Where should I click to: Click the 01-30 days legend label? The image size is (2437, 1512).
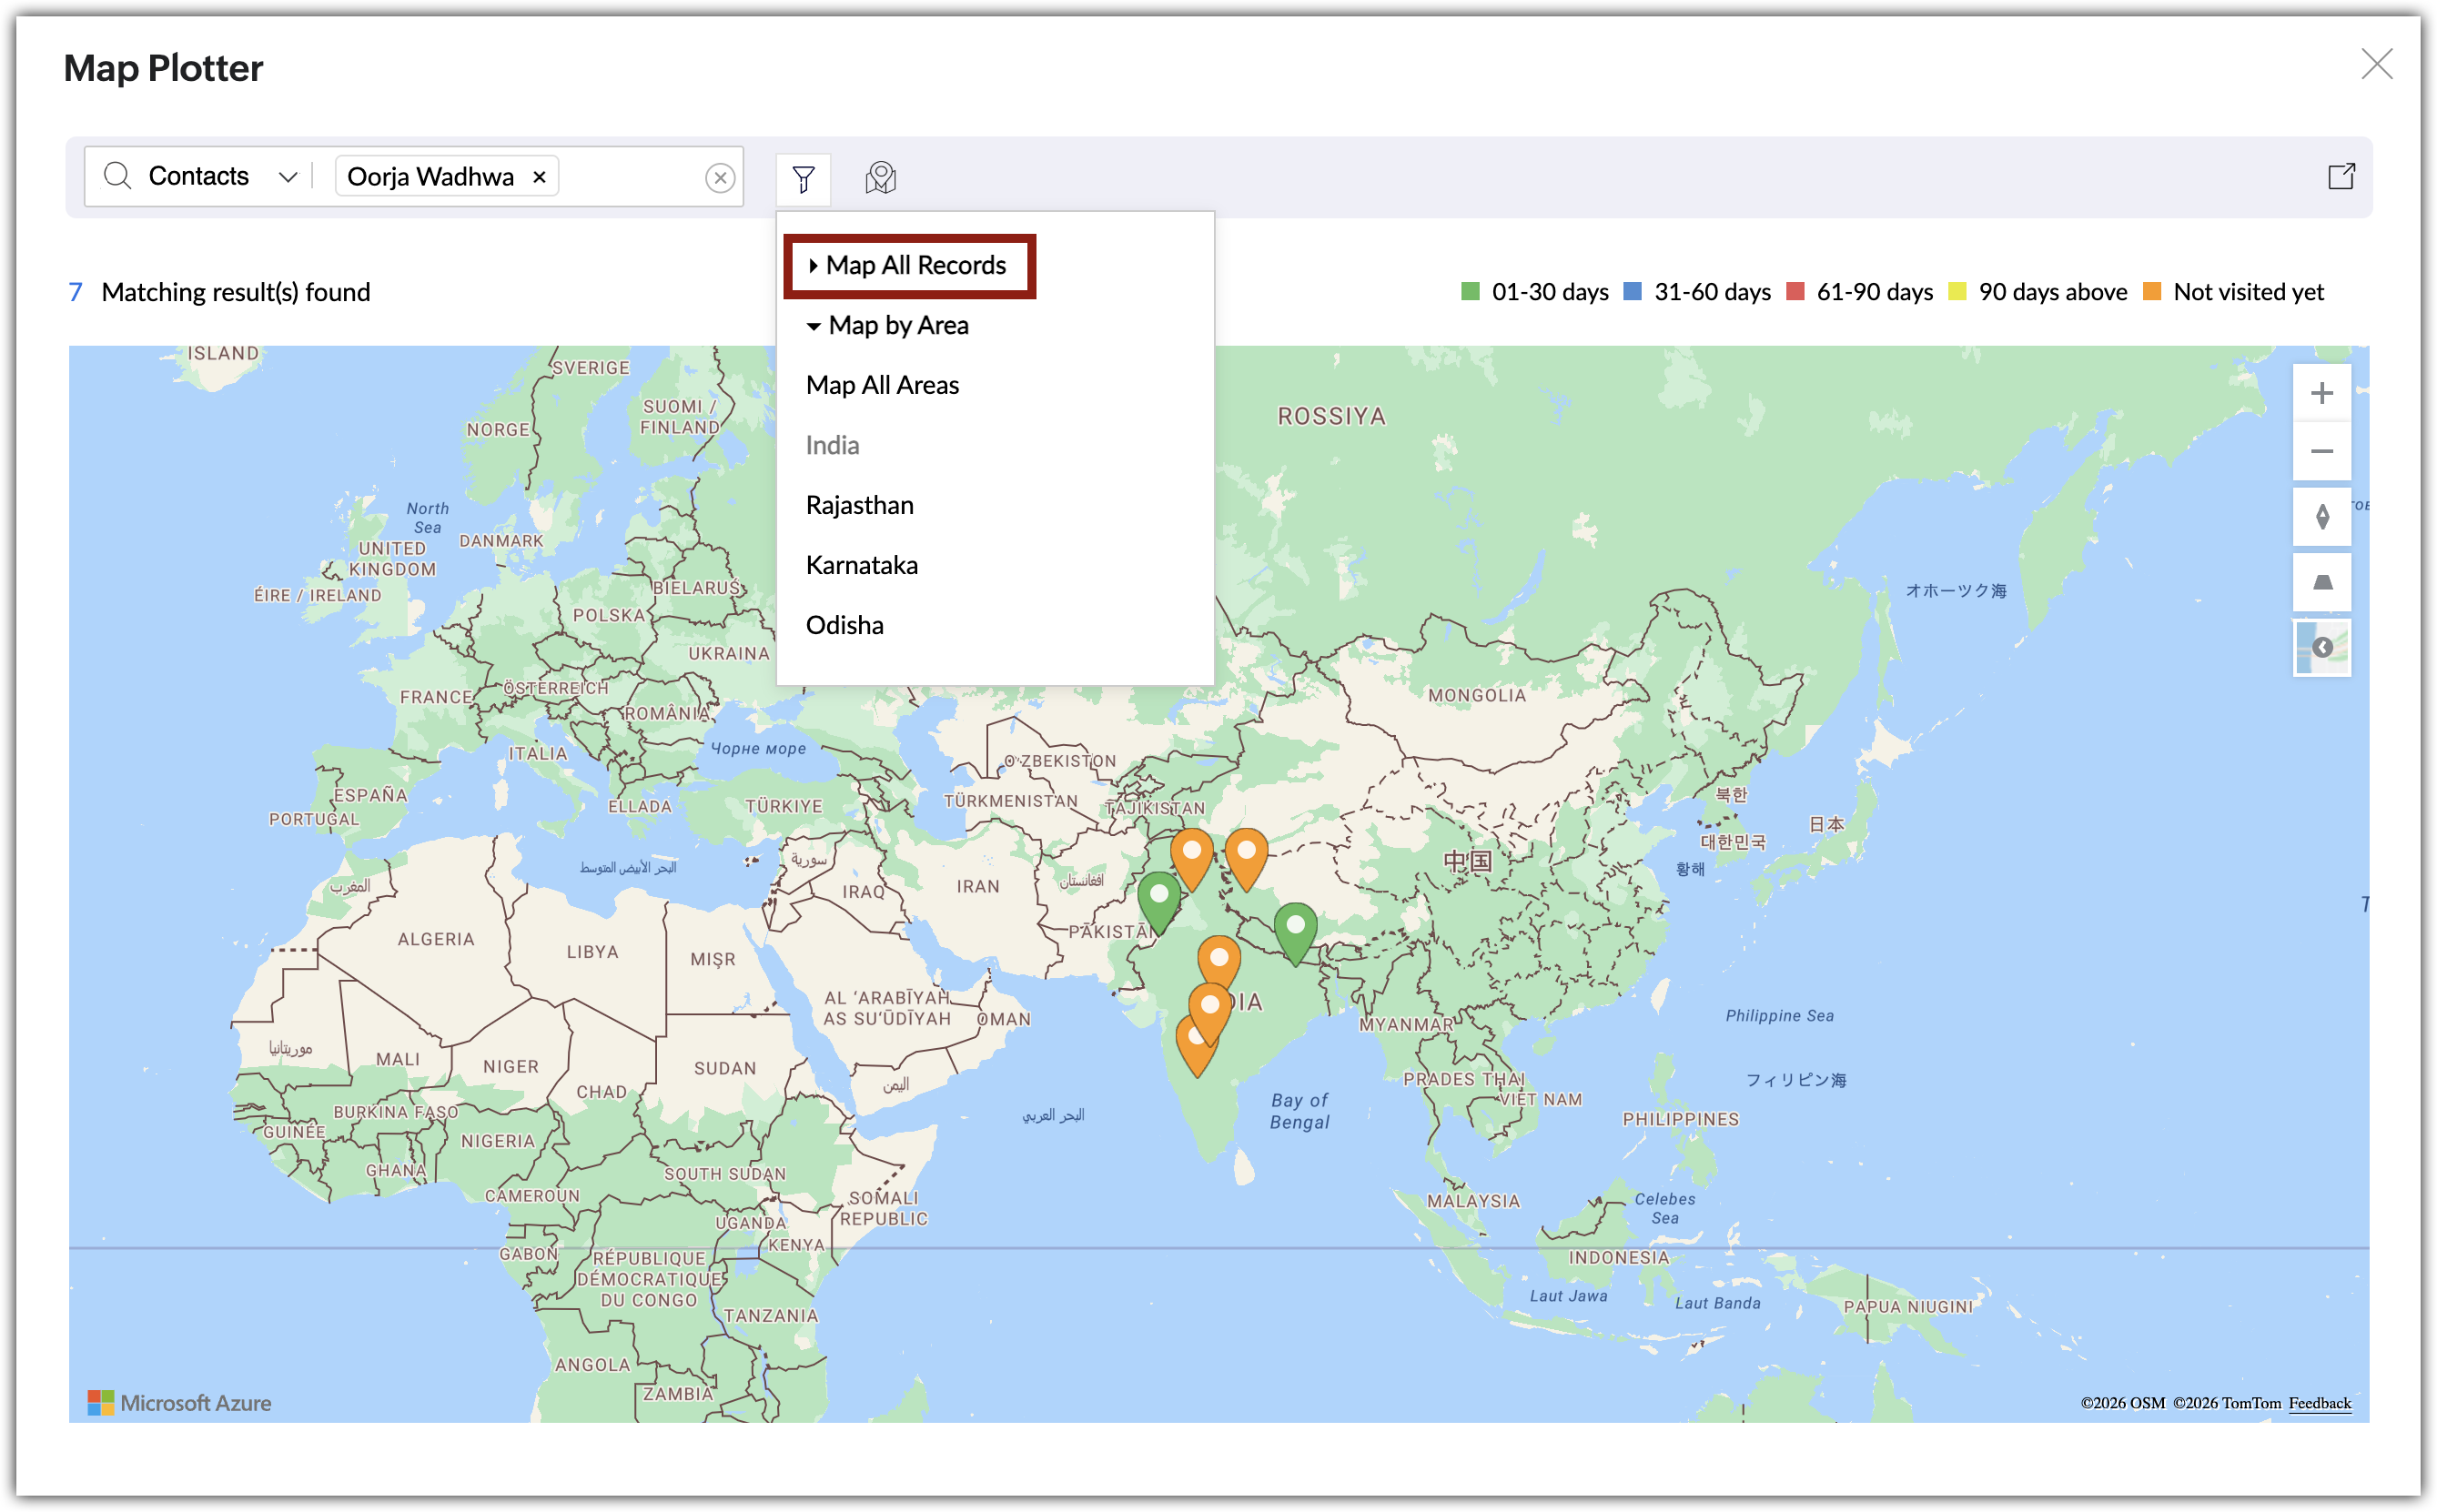coord(1549,292)
